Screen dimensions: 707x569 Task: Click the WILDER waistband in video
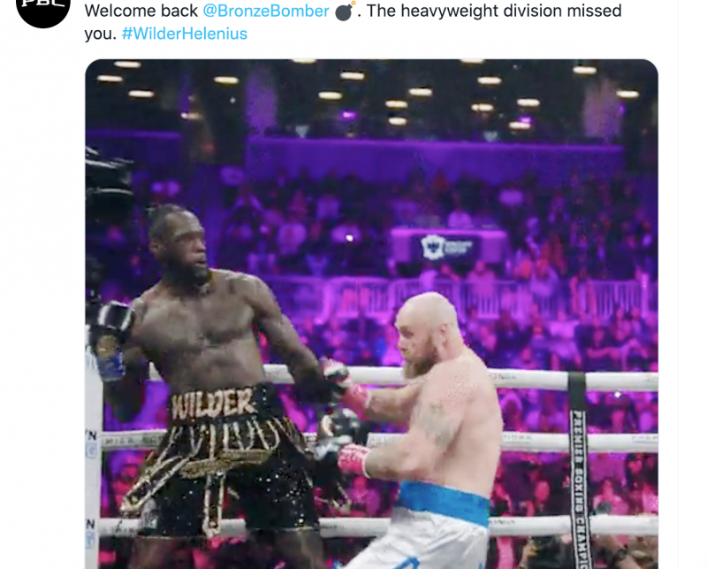pyautogui.click(x=214, y=402)
